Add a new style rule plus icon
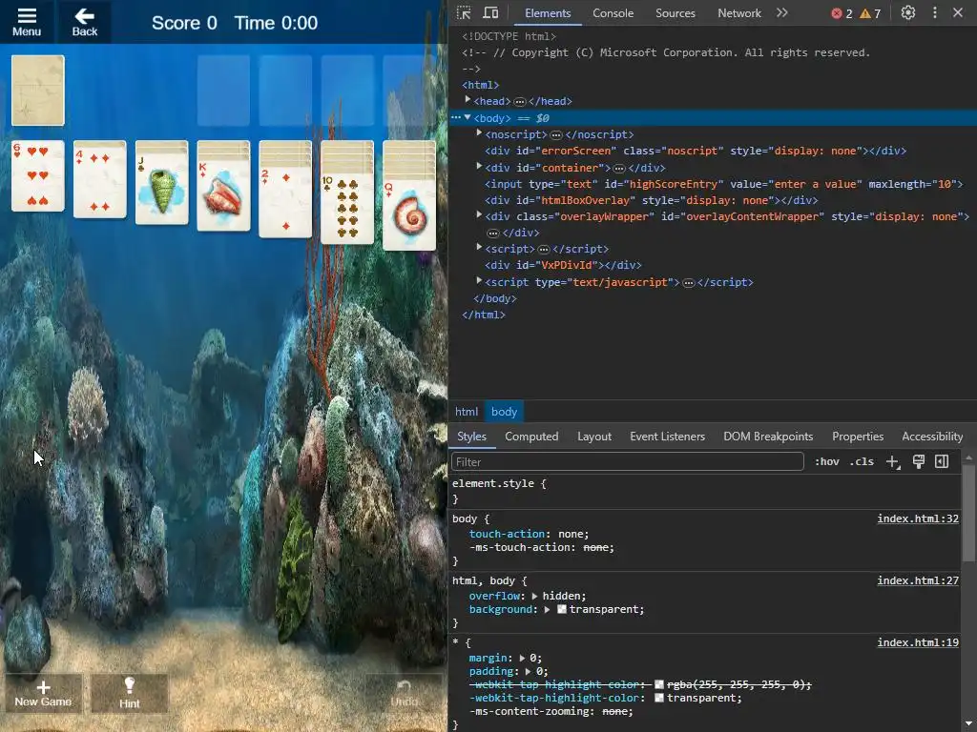The image size is (977, 732). (893, 462)
